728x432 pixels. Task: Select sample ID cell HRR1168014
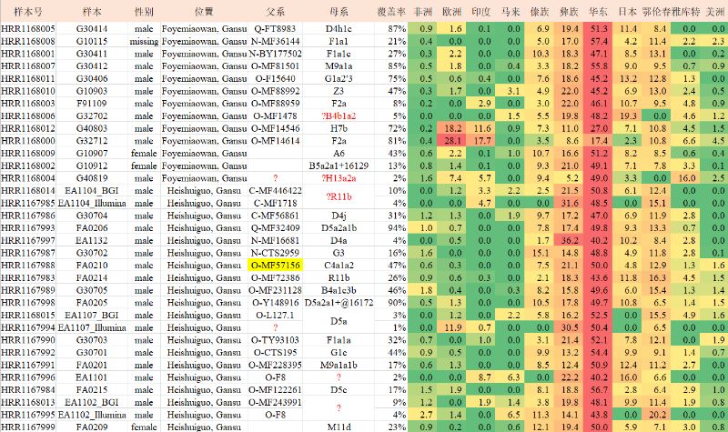pyautogui.click(x=28, y=191)
